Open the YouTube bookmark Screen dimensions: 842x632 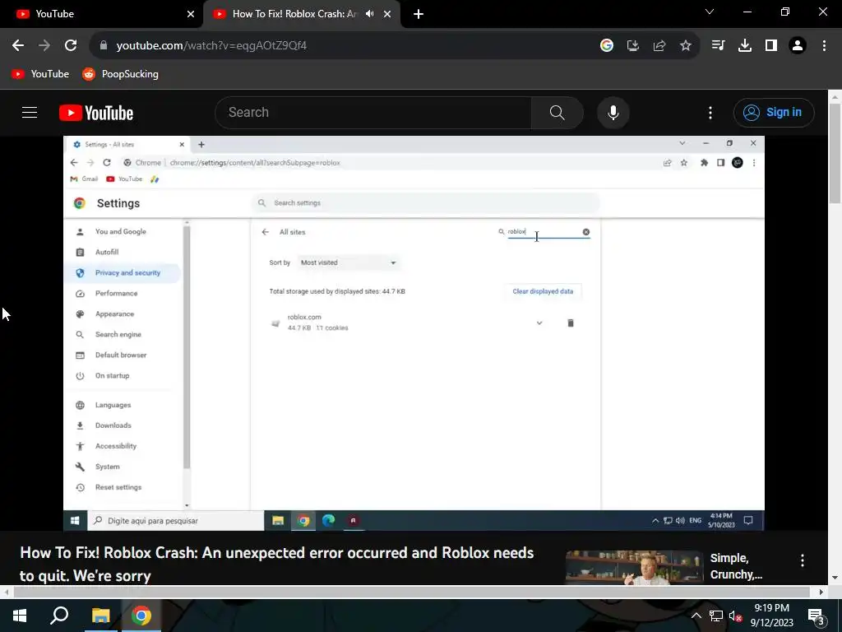point(40,74)
